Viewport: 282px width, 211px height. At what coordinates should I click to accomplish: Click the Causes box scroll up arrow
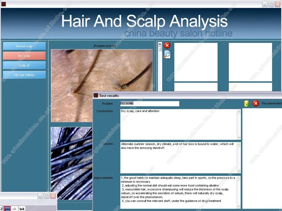pyautogui.click(x=238, y=144)
